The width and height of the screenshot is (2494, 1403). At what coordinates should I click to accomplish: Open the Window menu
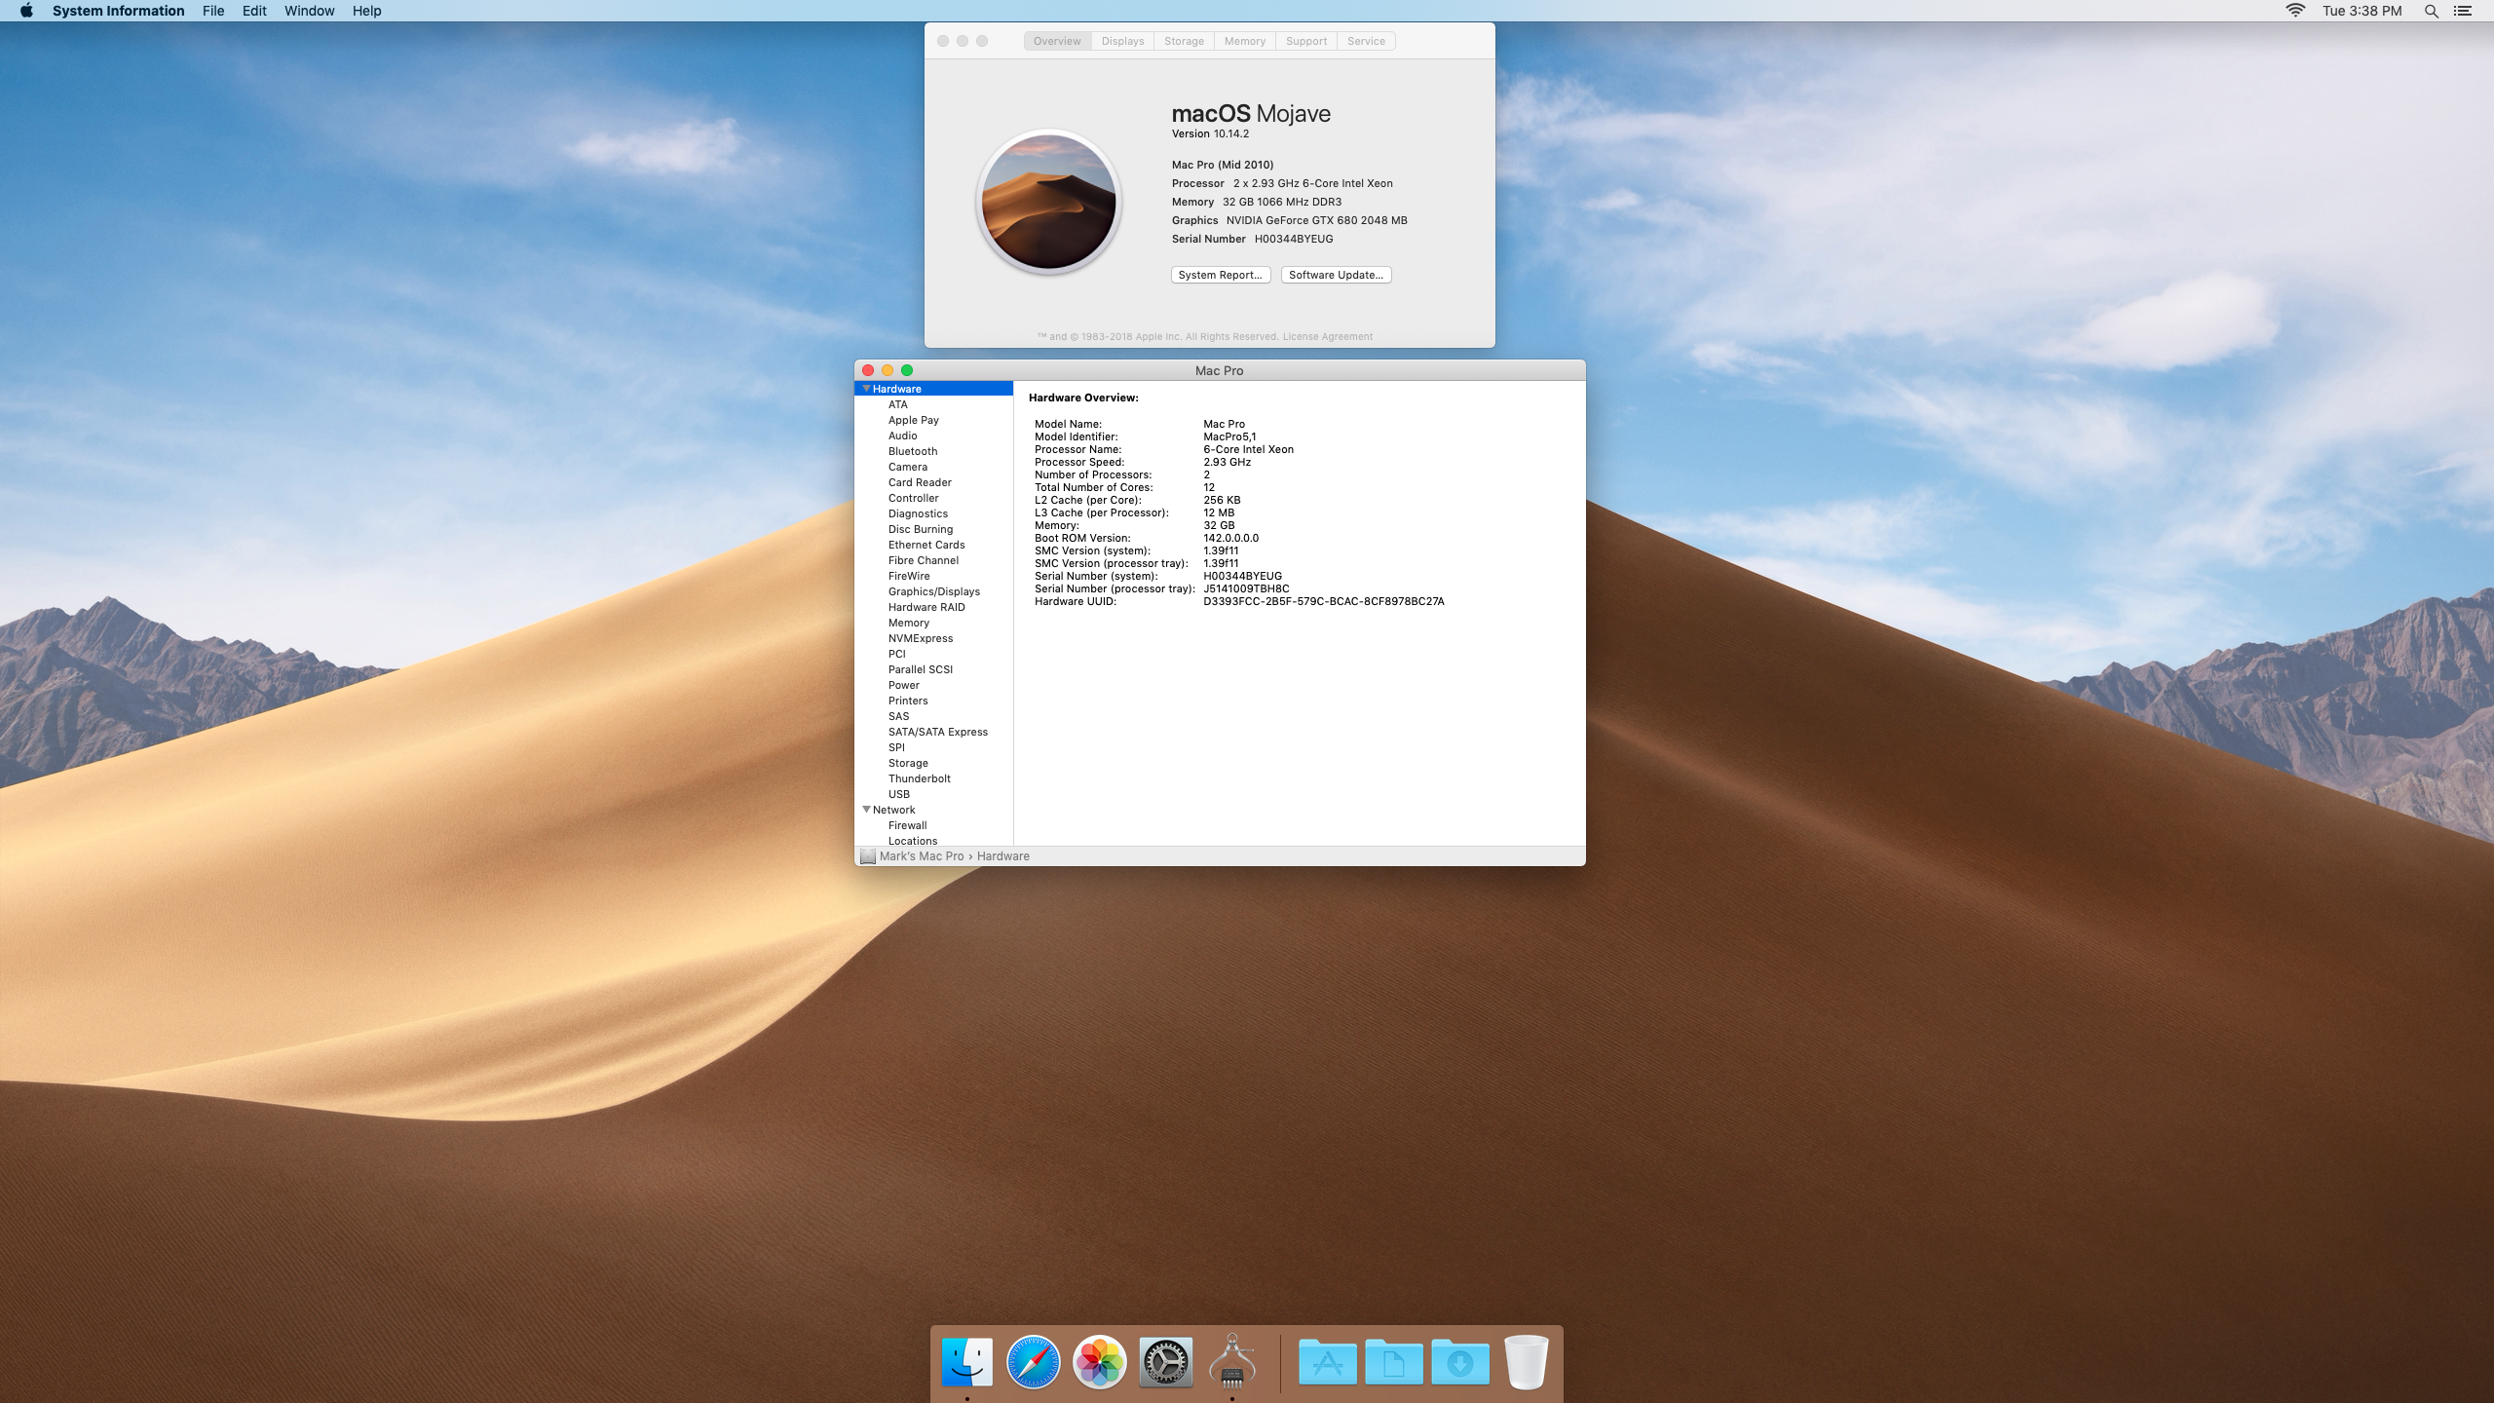pos(309,11)
